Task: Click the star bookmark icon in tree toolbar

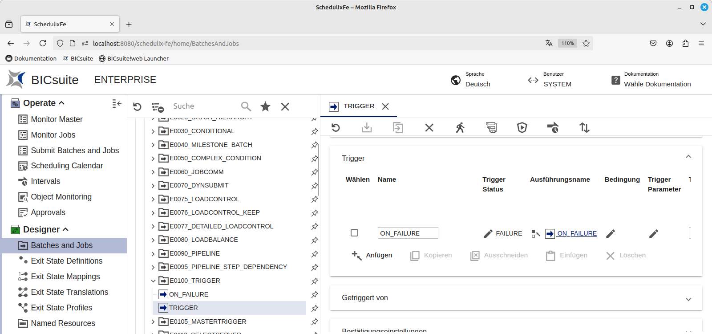Action: coord(265,106)
